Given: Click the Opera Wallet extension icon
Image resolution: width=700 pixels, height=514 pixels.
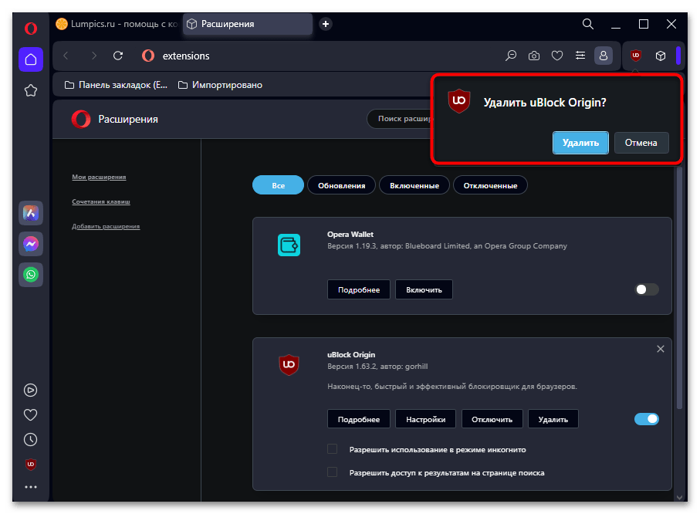Looking at the screenshot, I should 289,245.
